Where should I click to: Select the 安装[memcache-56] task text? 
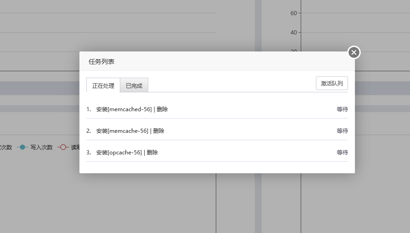coord(122,131)
